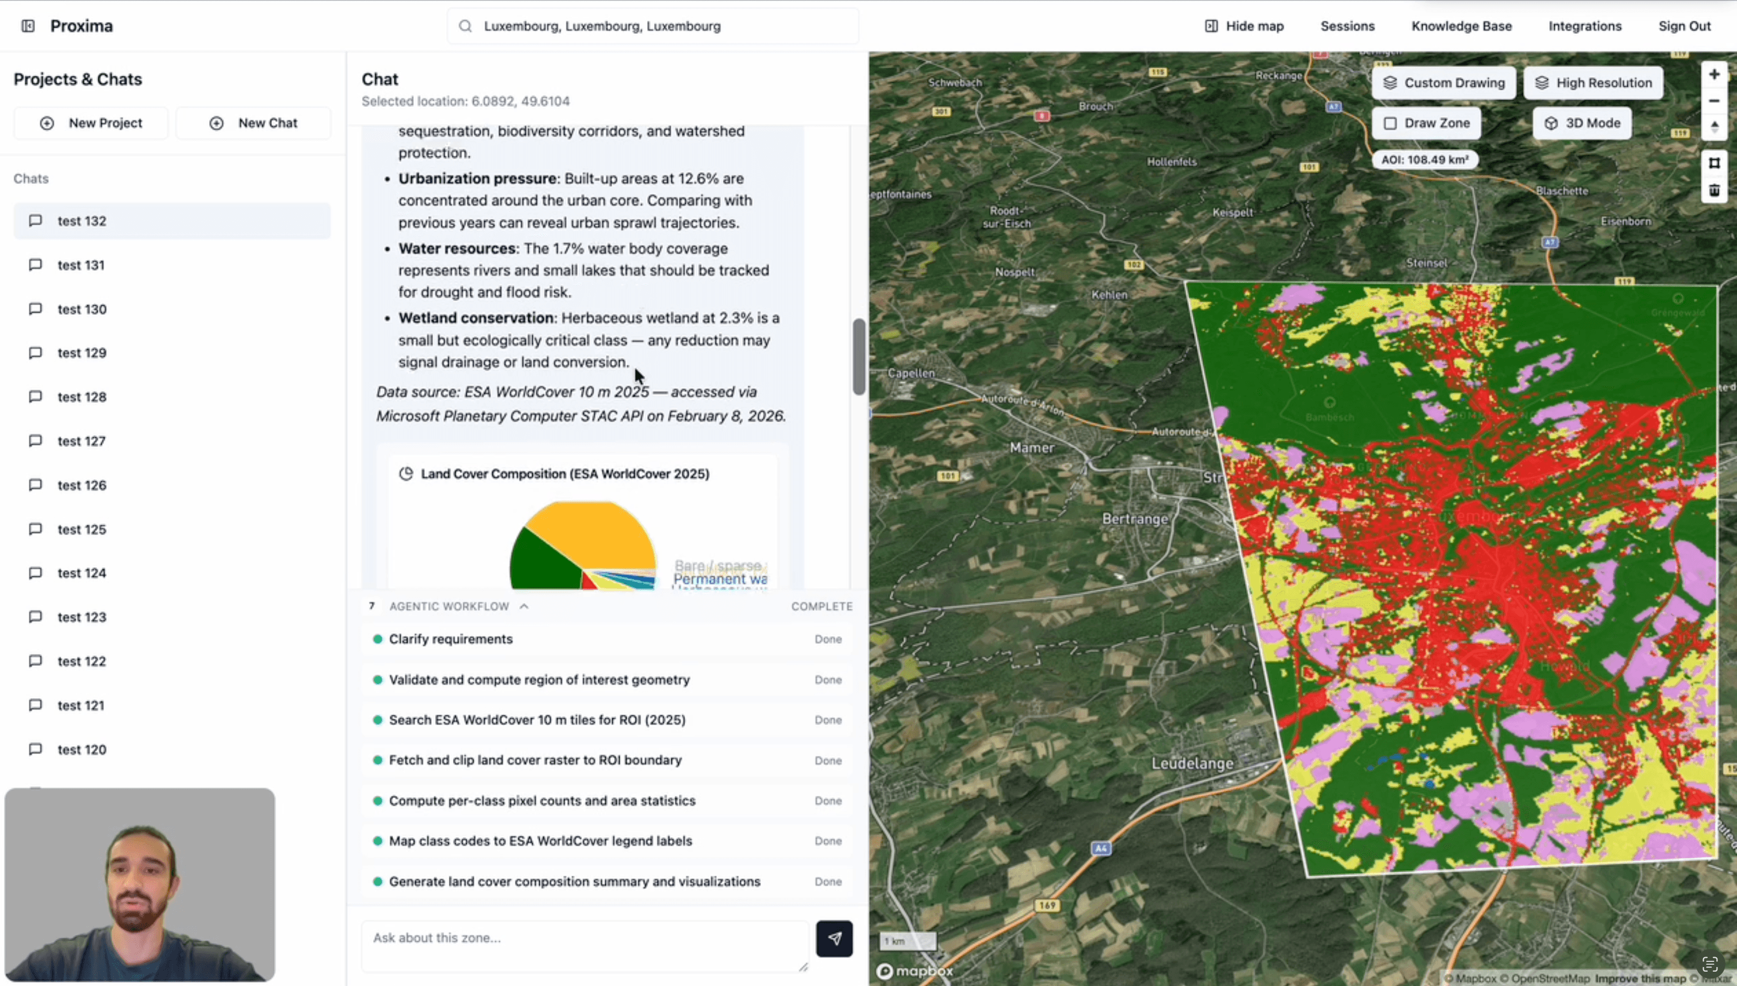Reset map bearing with the compass control

[1715, 126]
